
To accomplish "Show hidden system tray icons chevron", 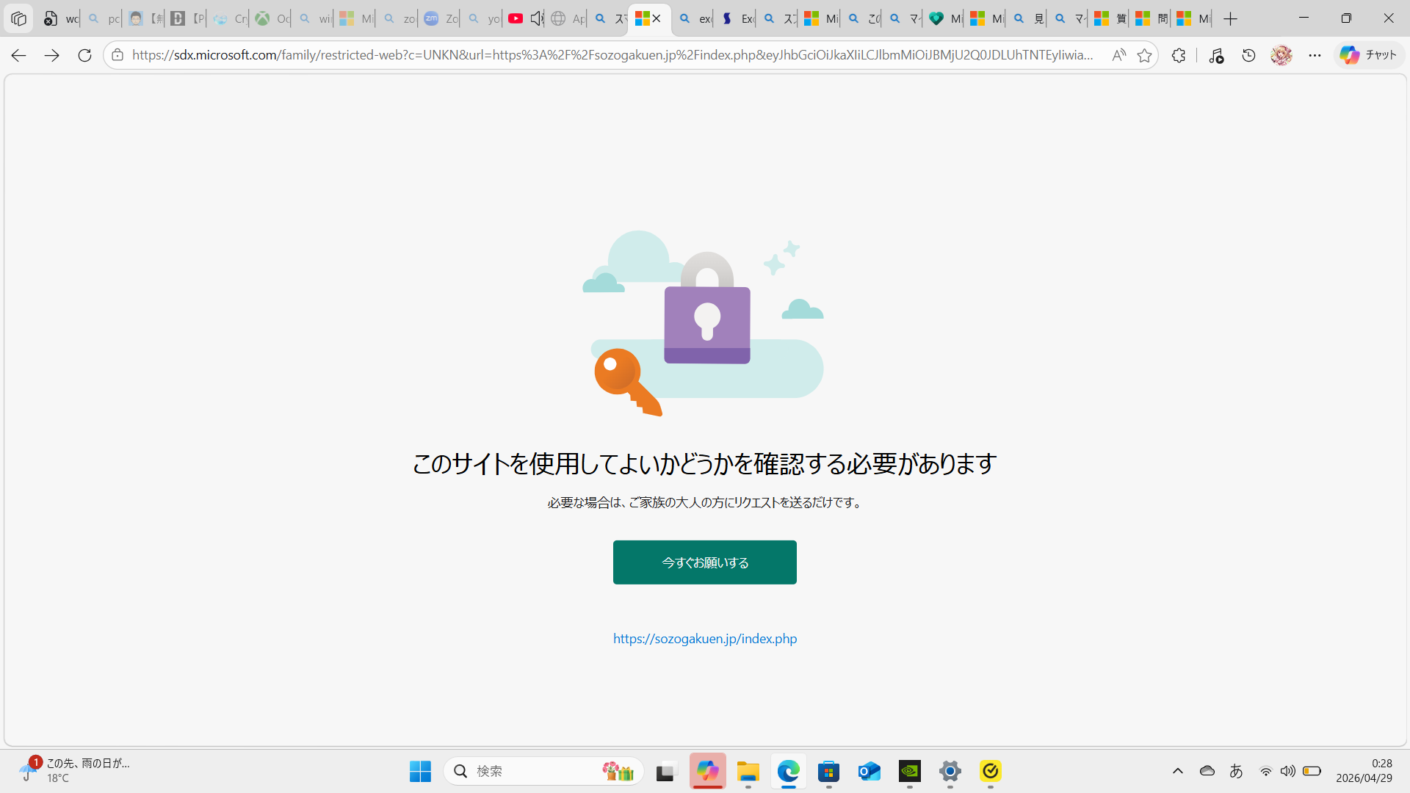I will [x=1178, y=771].
